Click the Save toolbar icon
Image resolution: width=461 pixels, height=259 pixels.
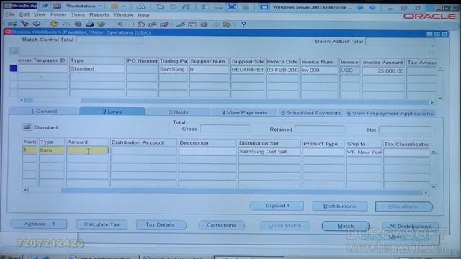tap(54, 24)
